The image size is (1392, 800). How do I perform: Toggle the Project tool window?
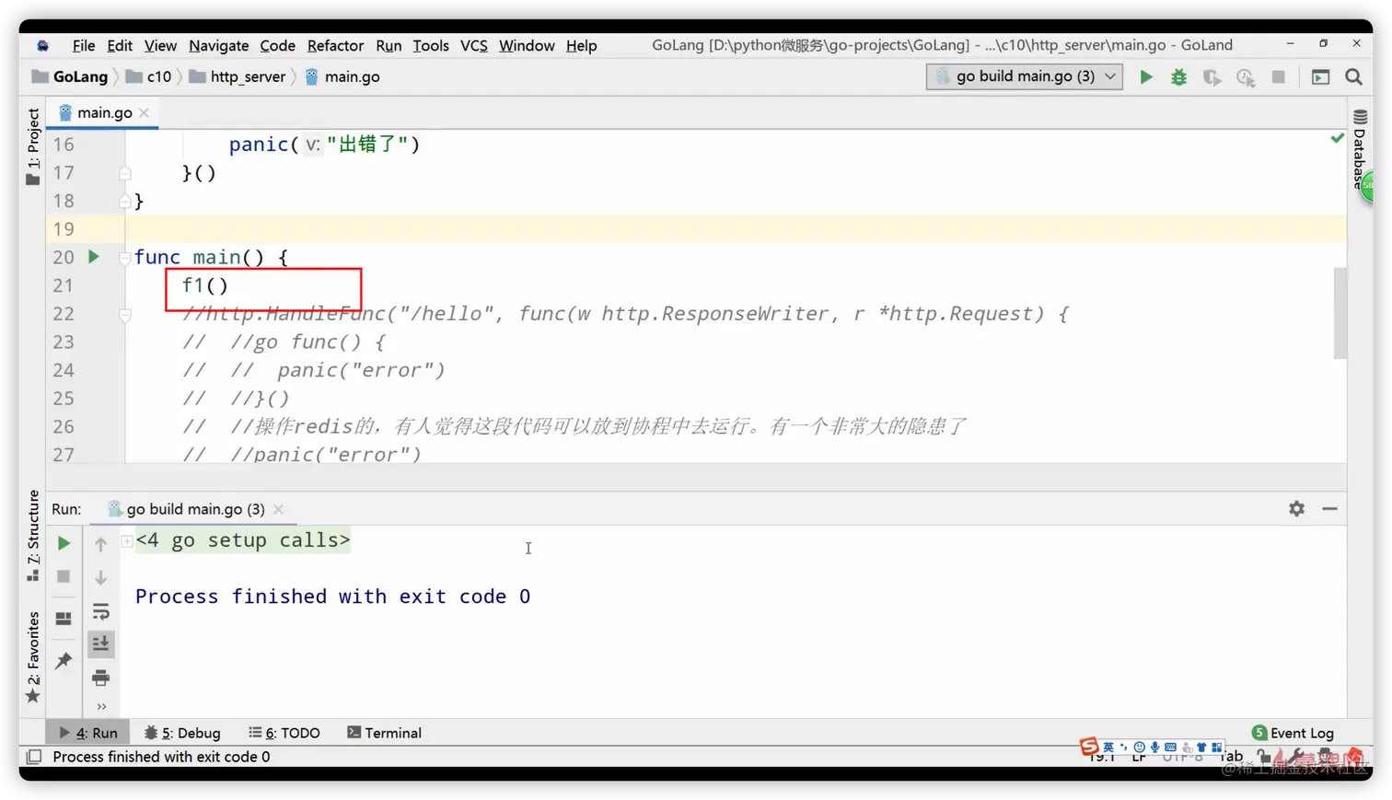[x=33, y=145]
